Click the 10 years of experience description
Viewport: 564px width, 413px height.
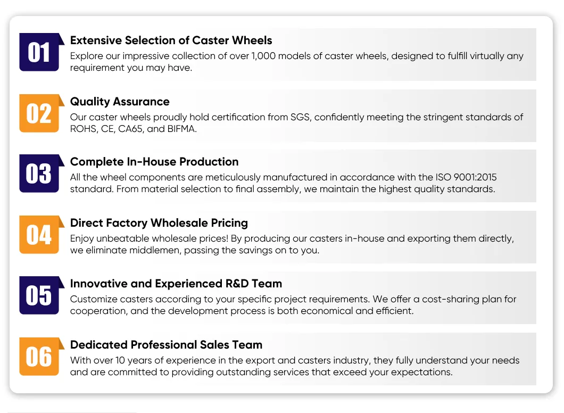295,366
